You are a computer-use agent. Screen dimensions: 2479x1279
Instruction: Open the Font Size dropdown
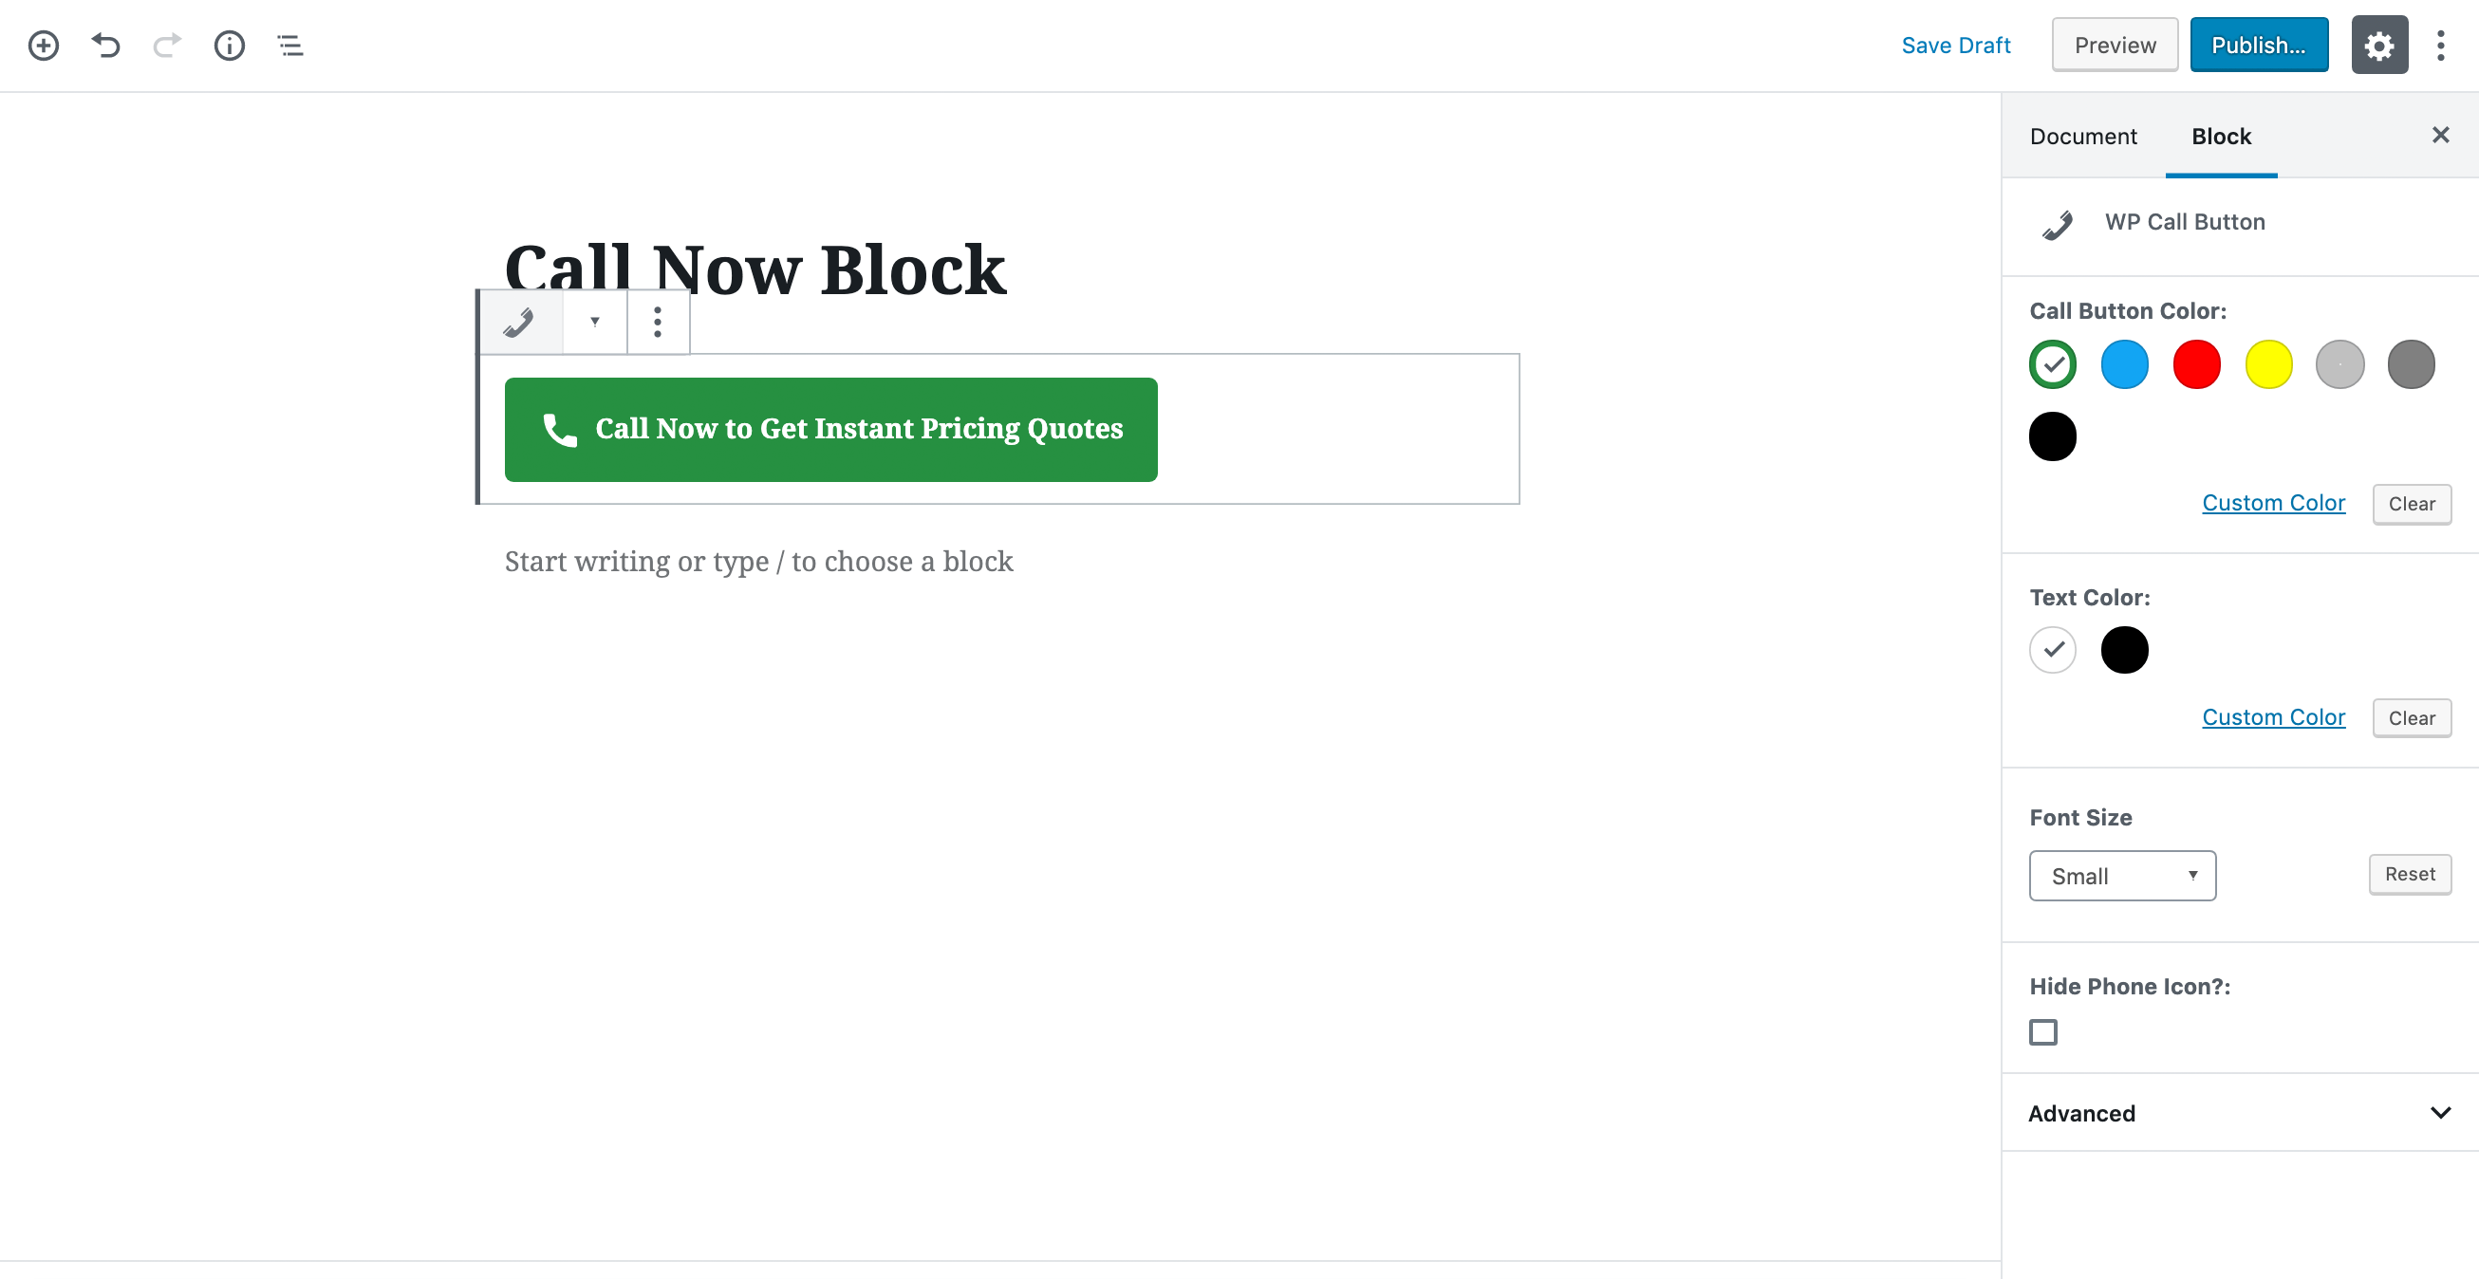point(2122,875)
